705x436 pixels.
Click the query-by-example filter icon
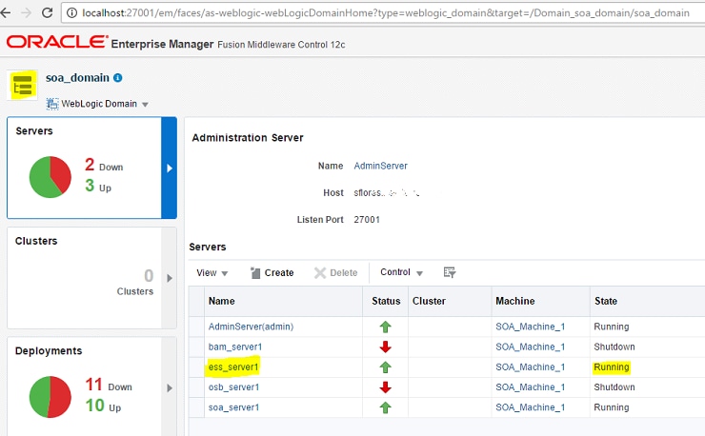pos(449,272)
